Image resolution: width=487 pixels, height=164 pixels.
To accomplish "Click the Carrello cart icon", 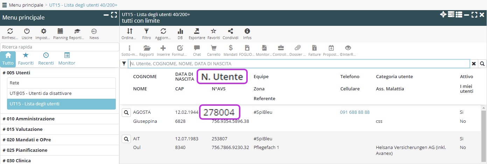I will click(213, 48).
